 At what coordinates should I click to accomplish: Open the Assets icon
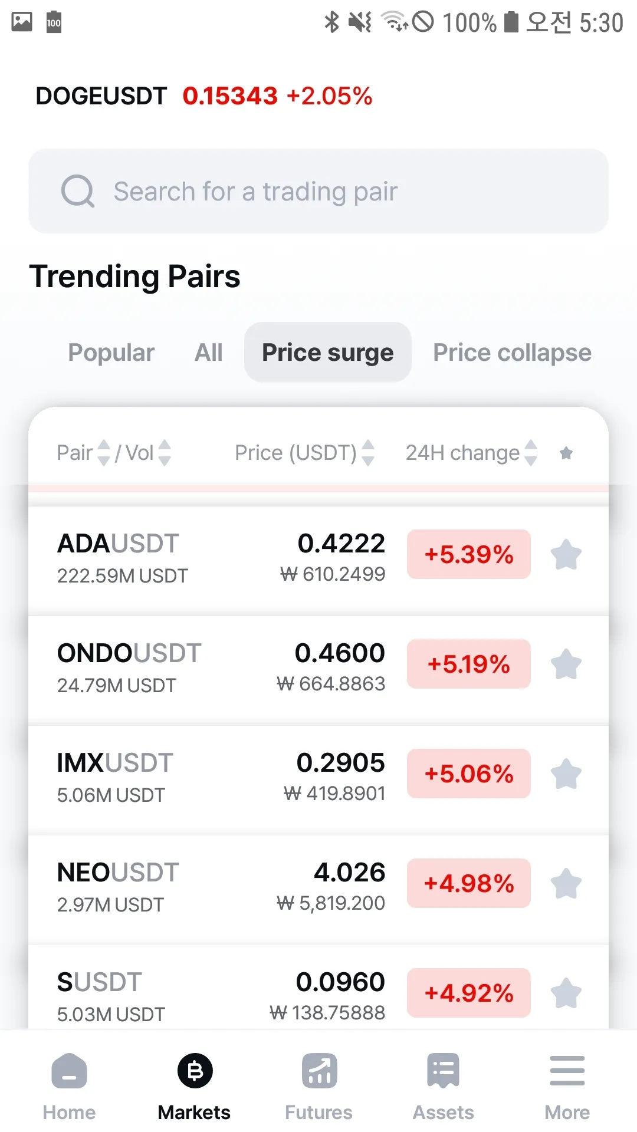coord(444,1071)
